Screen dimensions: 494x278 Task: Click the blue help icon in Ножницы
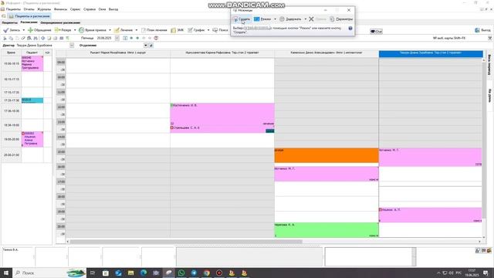[350, 29]
